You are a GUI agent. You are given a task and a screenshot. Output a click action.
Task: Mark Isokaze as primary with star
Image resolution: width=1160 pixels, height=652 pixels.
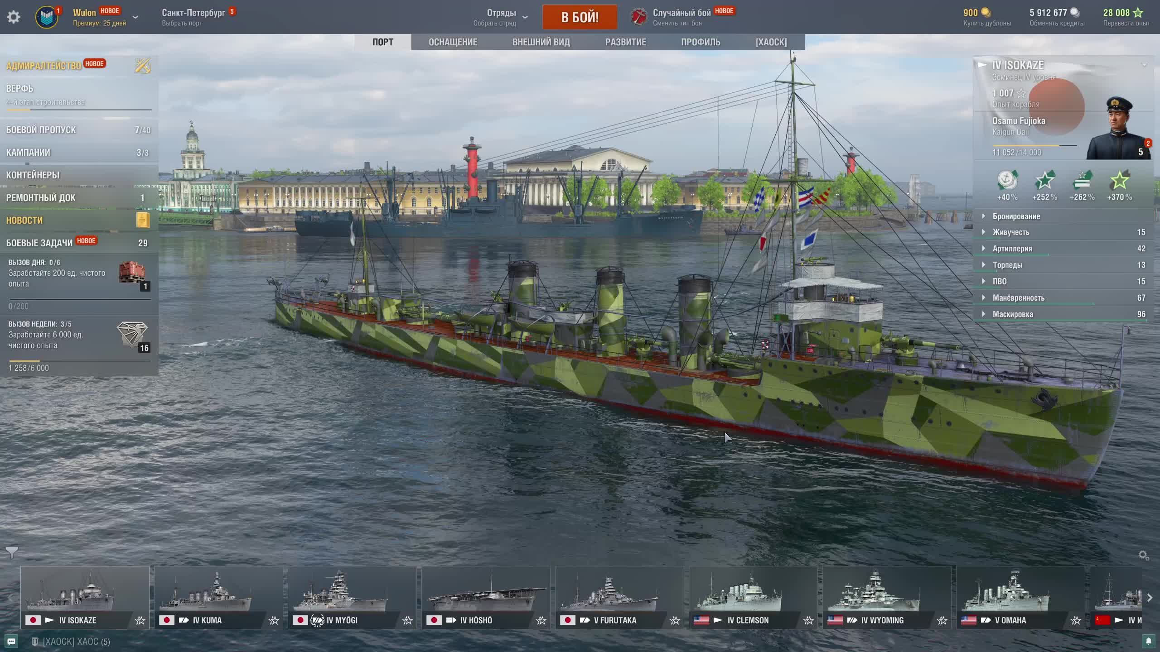click(140, 620)
